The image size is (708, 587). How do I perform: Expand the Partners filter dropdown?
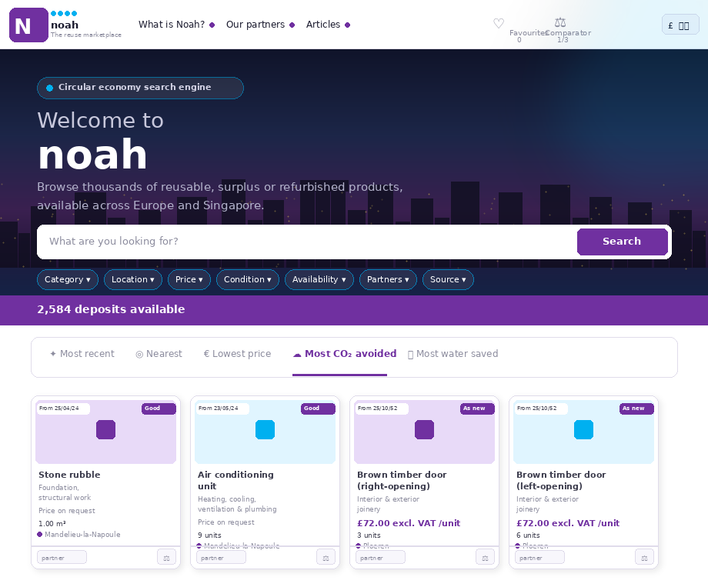click(388, 280)
